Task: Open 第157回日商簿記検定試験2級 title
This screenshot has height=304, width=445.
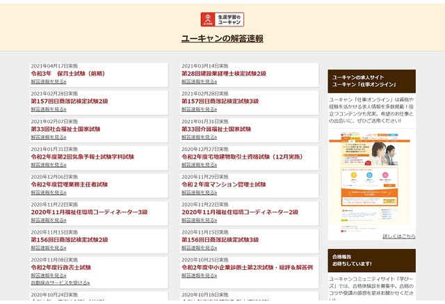Action: [70, 101]
